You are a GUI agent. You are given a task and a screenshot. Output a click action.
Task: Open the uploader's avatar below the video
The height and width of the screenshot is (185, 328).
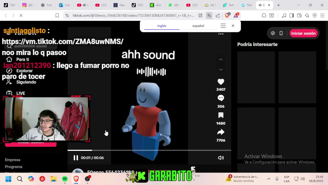tap(78, 171)
